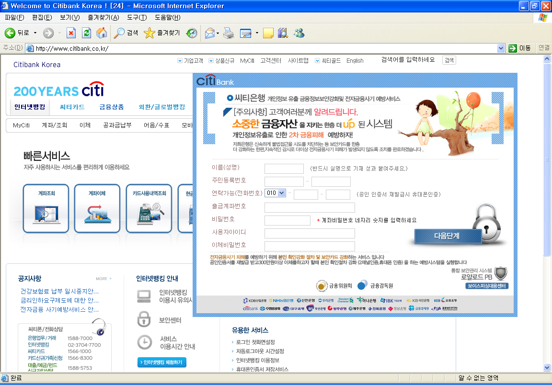The height and width of the screenshot is (385, 552).
Task: Open the 계좌/조회 menu item
Action: pos(54,125)
